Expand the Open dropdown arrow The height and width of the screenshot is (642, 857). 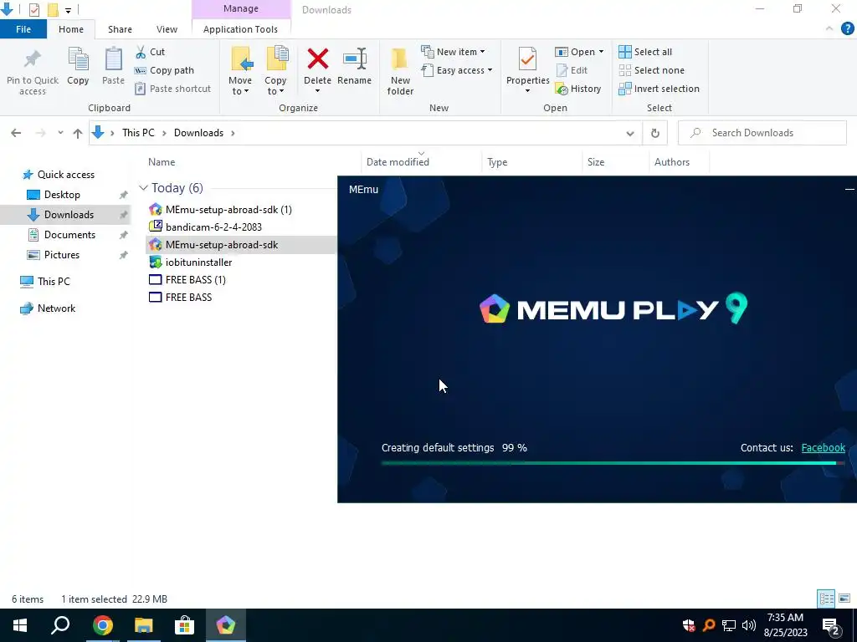pos(601,52)
